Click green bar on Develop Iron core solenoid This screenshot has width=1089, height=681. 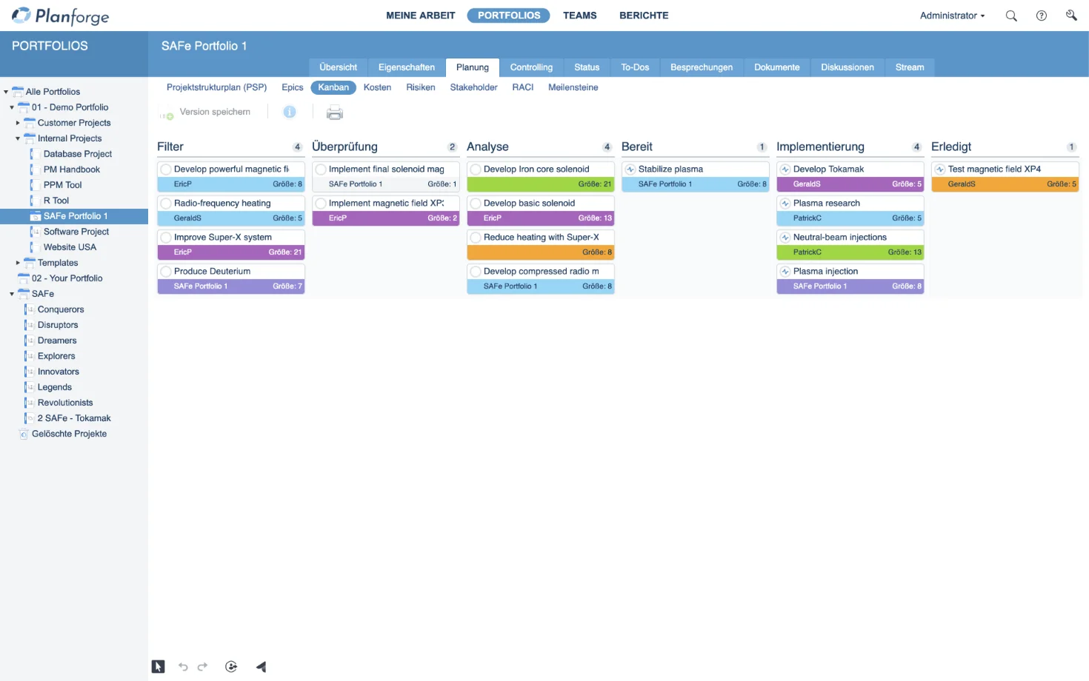(540, 184)
